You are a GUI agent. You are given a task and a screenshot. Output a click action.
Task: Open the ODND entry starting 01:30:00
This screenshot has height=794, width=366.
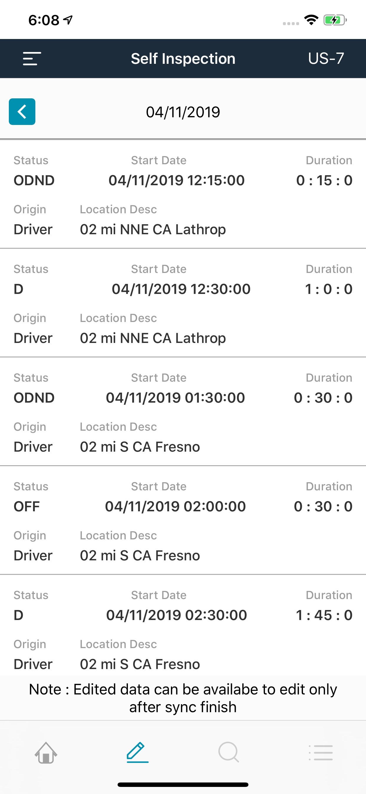[x=183, y=412]
